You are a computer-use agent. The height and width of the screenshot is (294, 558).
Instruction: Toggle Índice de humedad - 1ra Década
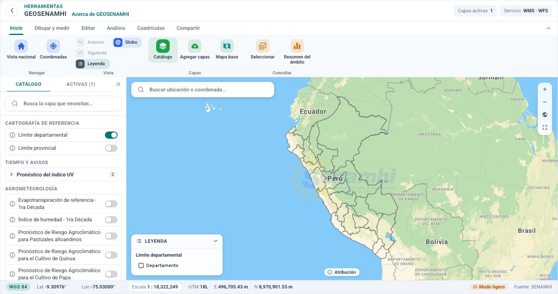[x=111, y=220]
